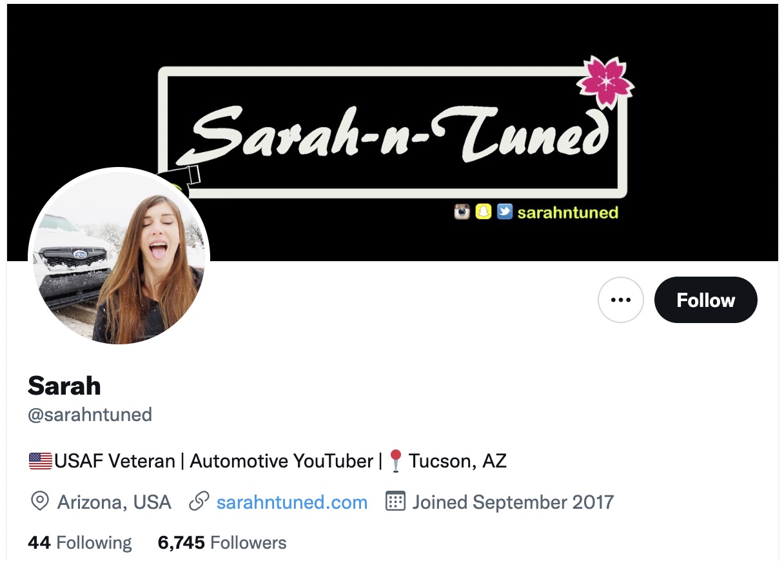Open the Sarah-n-Tuned header banner image
This screenshot has width=784, height=561.
pos(392,132)
